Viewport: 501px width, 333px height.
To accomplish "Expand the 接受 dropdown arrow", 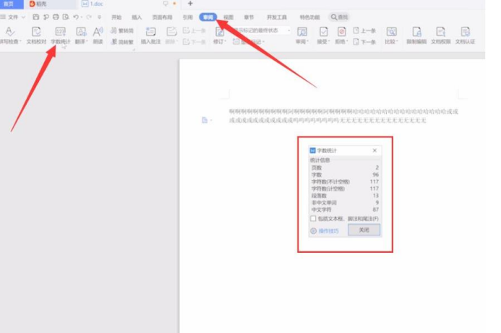I will 329,42.
